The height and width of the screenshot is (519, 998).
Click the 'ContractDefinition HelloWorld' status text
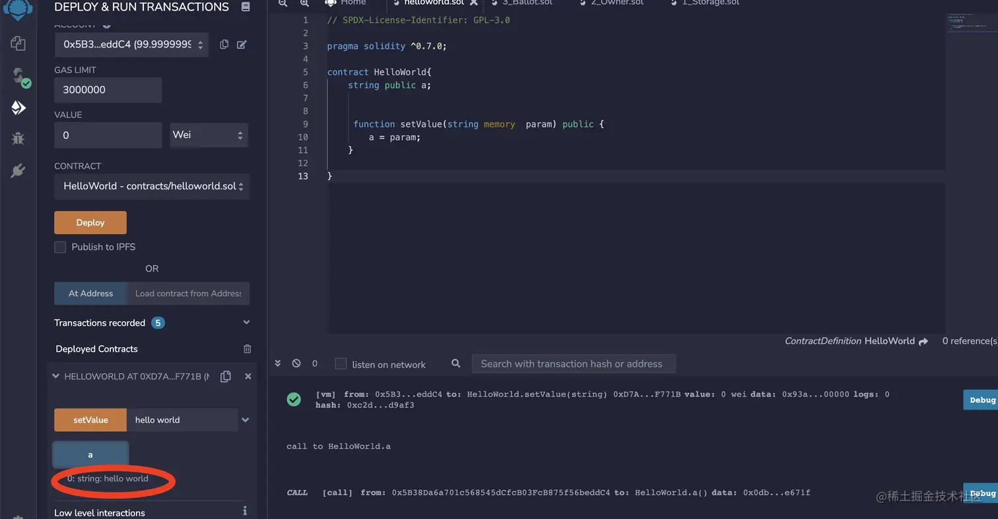849,341
